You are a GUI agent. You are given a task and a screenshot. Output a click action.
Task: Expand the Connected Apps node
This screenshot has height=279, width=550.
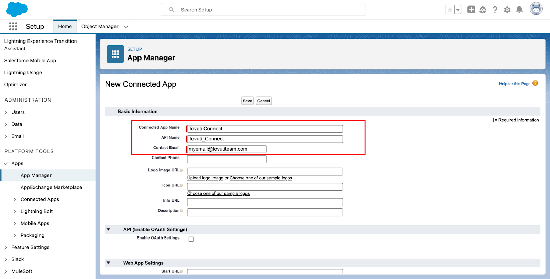15,200
